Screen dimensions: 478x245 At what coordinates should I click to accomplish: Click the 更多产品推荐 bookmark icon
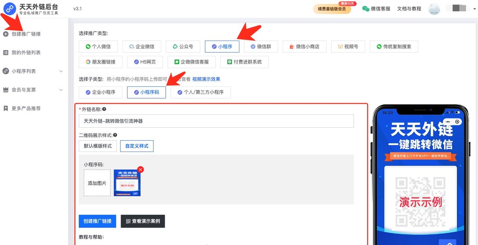pos(5,108)
